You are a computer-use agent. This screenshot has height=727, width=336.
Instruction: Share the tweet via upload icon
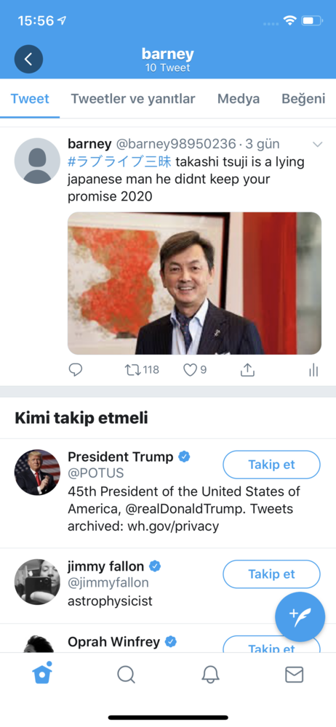tap(248, 369)
